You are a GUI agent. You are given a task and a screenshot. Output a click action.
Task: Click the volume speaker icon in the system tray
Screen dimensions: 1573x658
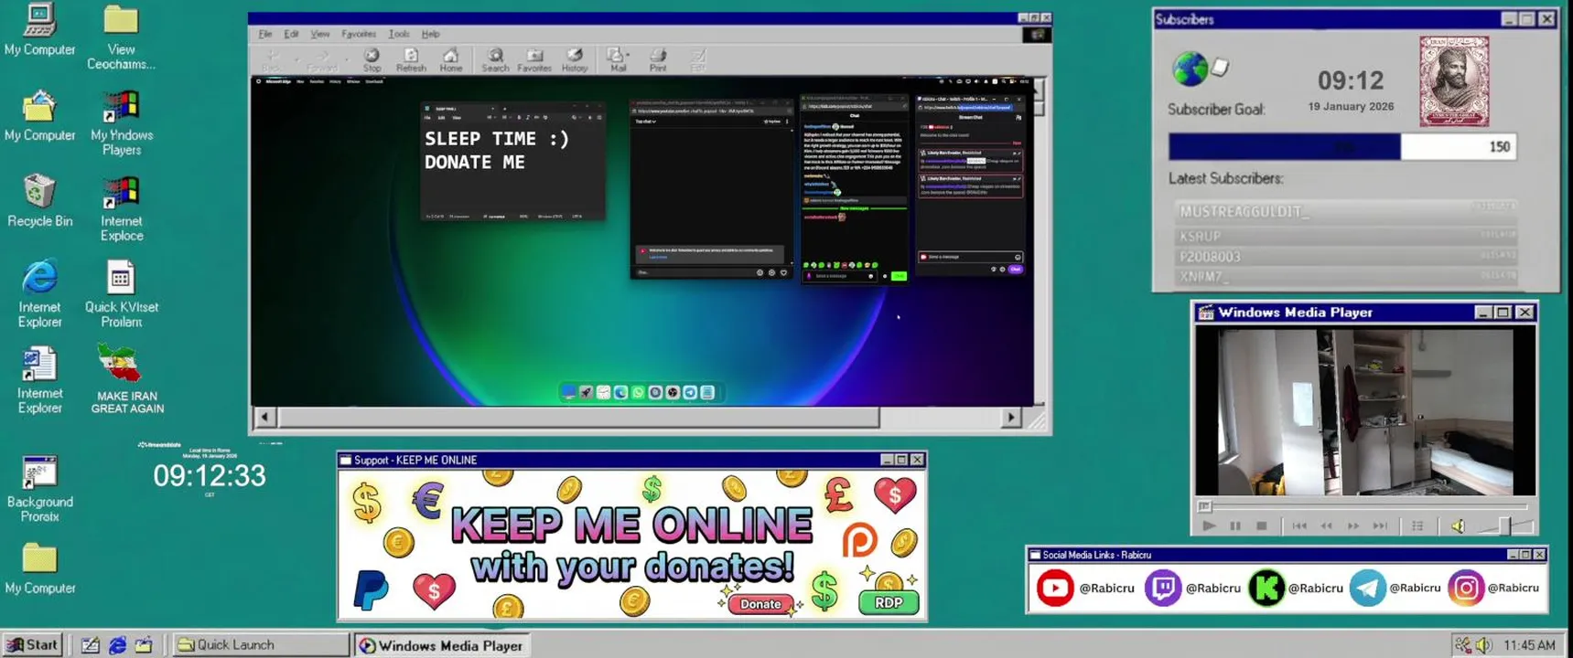(x=1483, y=645)
